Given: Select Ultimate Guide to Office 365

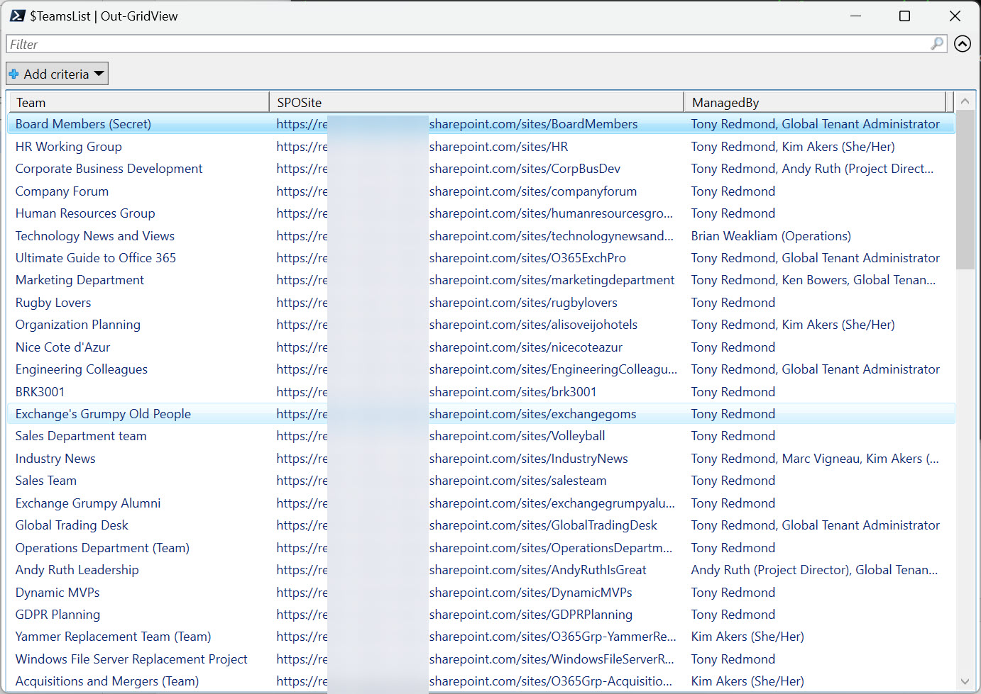Looking at the screenshot, I should pos(96,258).
